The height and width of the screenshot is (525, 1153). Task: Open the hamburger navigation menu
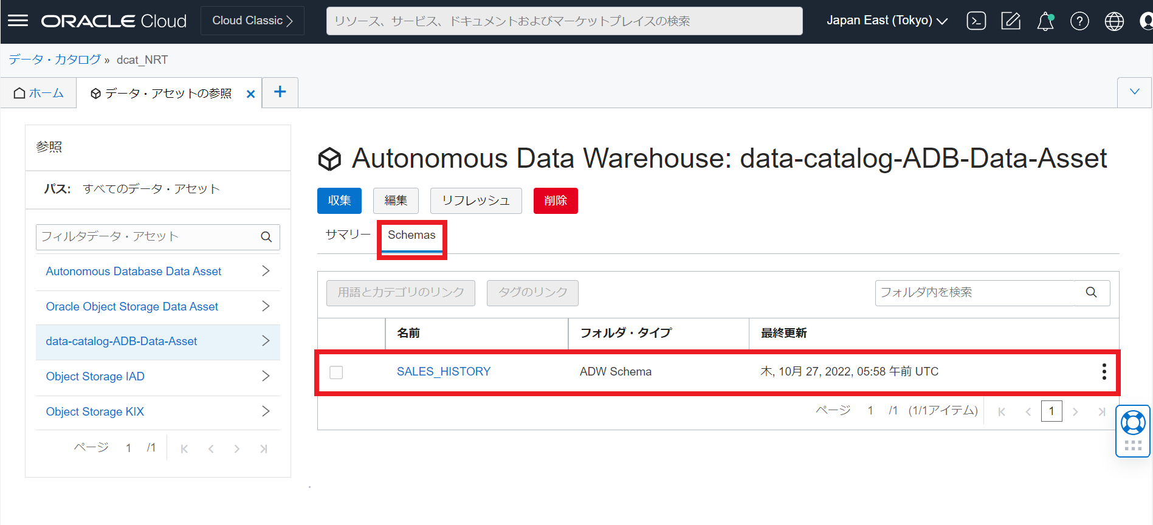point(18,21)
